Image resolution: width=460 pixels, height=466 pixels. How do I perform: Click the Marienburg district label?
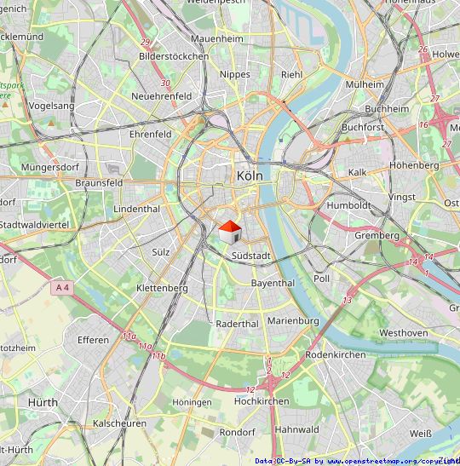(x=294, y=321)
